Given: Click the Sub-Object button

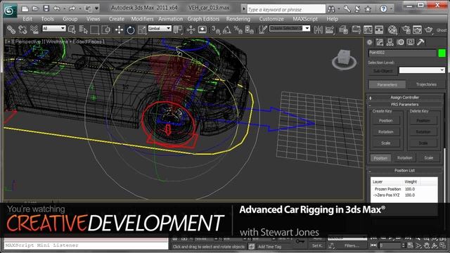Looking at the screenshot, I should [x=382, y=71].
